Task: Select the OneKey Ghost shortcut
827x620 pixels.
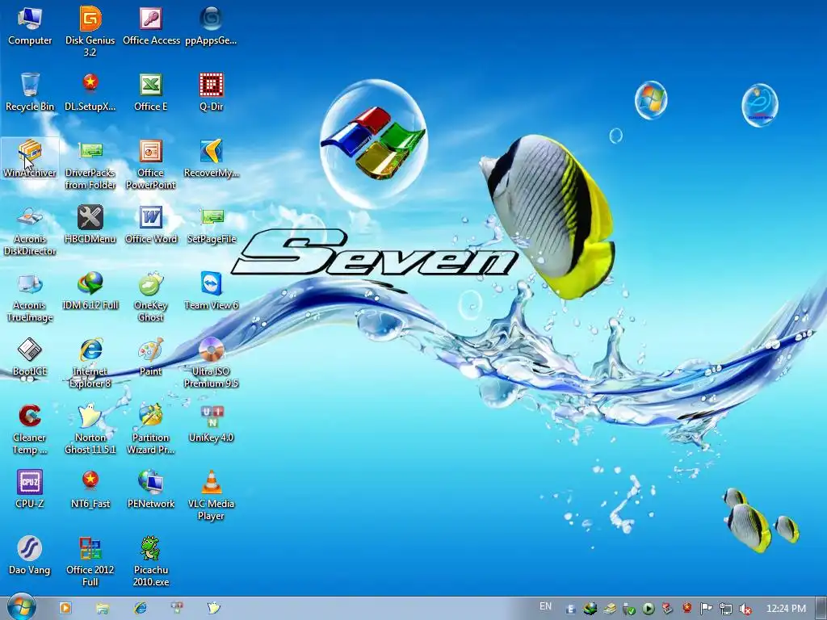Action: (151, 297)
